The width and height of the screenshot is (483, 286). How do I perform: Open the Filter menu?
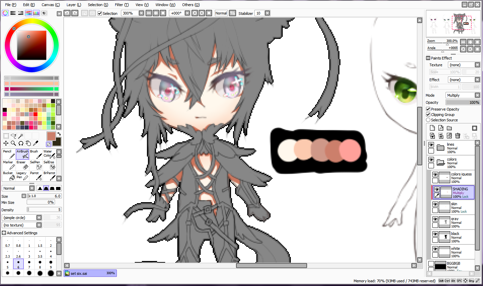pos(122,5)
